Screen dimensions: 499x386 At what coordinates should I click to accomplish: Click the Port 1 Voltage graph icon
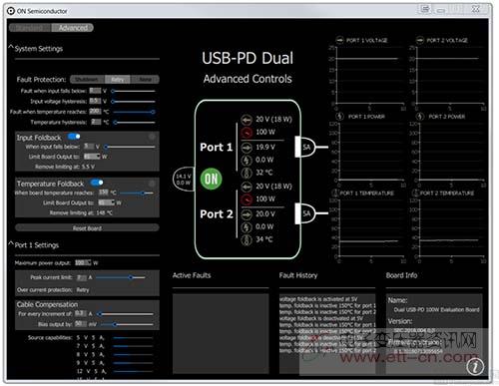[x=339, y=40]
